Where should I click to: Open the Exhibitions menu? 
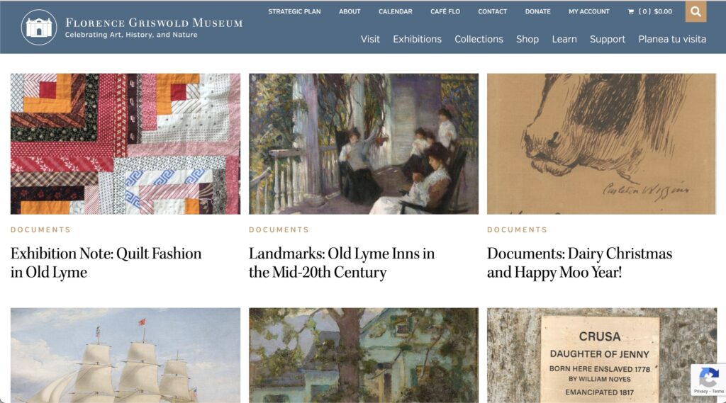coord(417,40)
